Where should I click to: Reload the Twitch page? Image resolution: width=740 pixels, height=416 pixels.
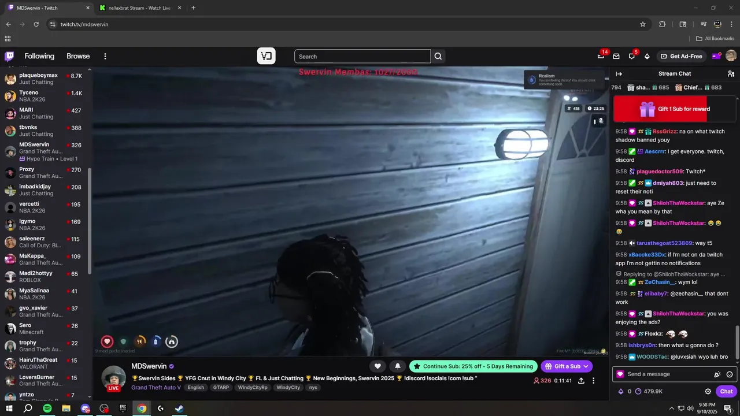(36, 24)
